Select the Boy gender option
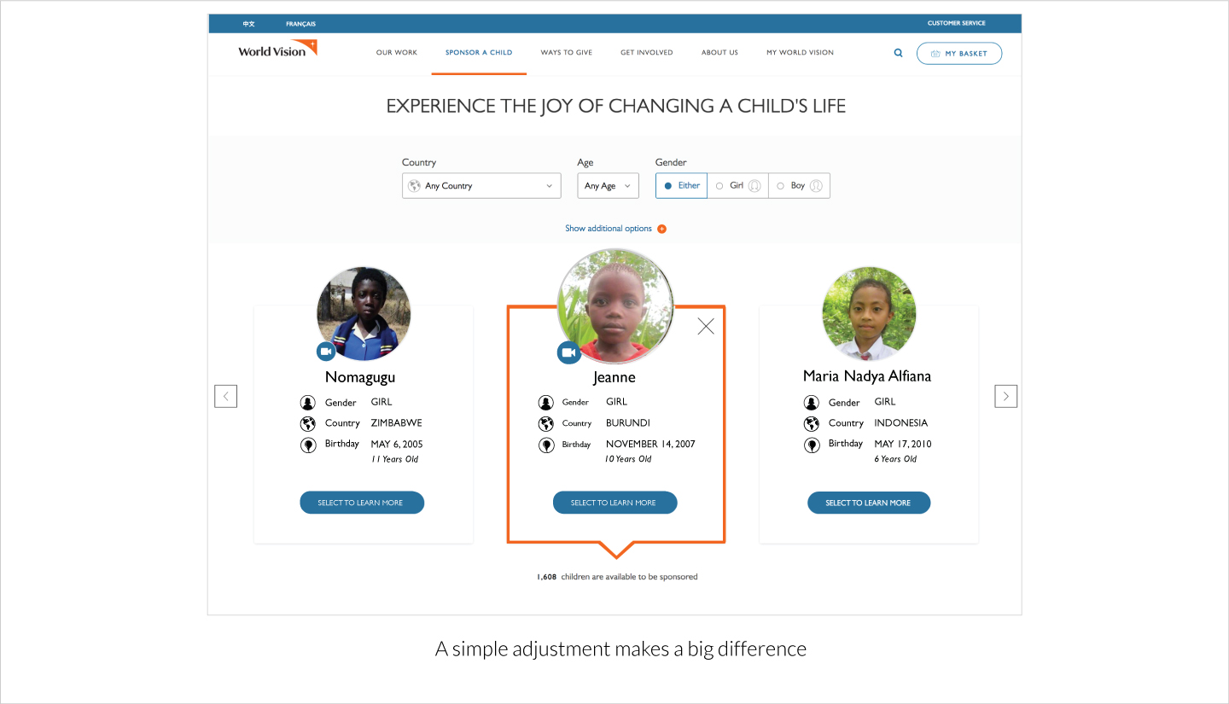1229x704 pixels. 799,186
